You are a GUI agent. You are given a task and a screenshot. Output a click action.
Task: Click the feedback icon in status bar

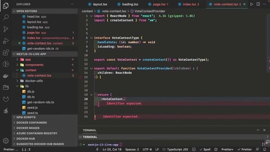(x=257, y=149)
